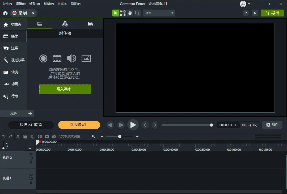Click the plus icon beside 更多
The height and width of the screenshot is (194, 287).
pos(30,113)
